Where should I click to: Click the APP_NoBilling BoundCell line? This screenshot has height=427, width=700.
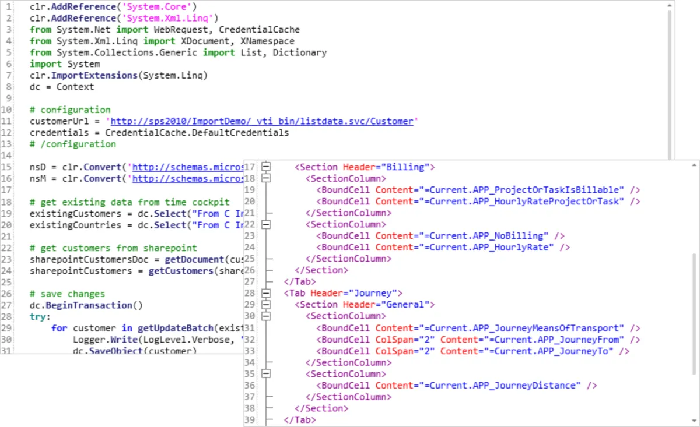[x=440, y=236]
